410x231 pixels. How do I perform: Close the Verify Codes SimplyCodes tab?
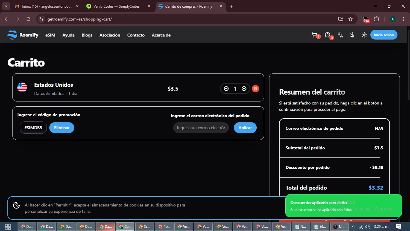149,6
